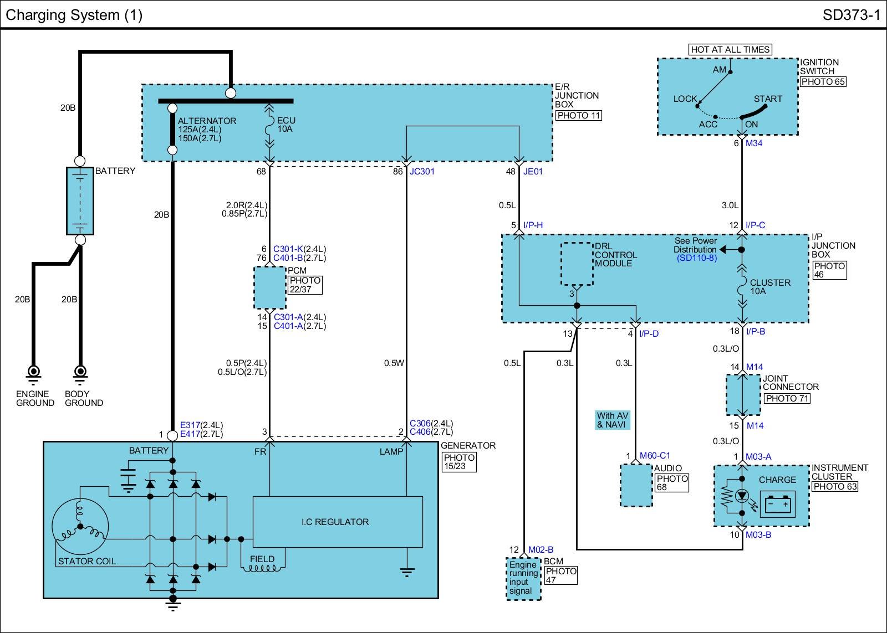Screen dimensions: 887x633
Task: Follow the M60-C1 audio connector link
Action: pos(655,456)
